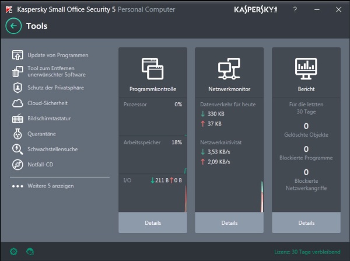Open Schutz der Privatsphäre
This screenshot has height=261, width=350.
tap(55, 88)
